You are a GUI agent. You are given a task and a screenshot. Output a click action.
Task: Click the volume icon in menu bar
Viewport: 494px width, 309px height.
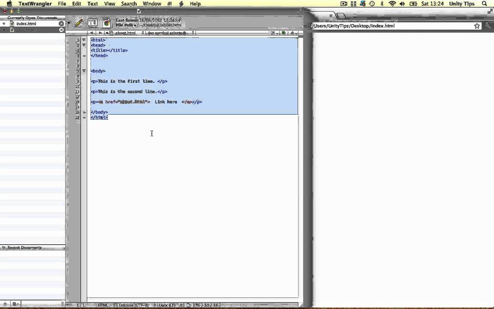402,4
